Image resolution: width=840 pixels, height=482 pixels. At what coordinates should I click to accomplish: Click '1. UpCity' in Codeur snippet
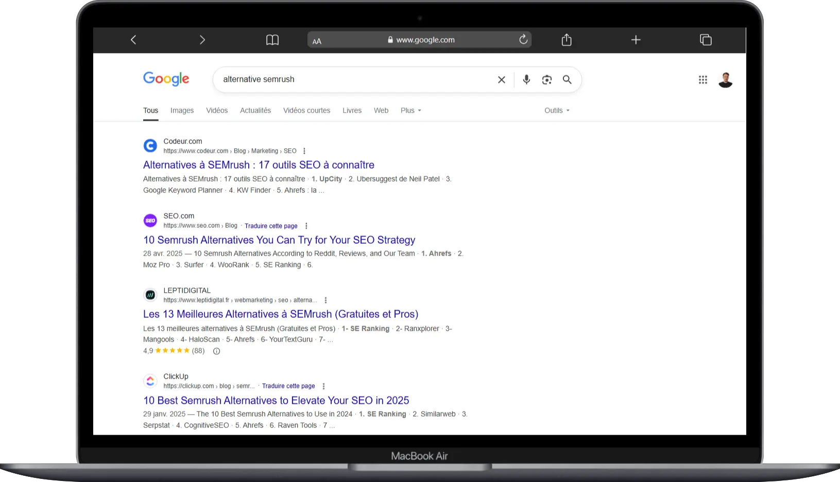(x=327, y=179)
